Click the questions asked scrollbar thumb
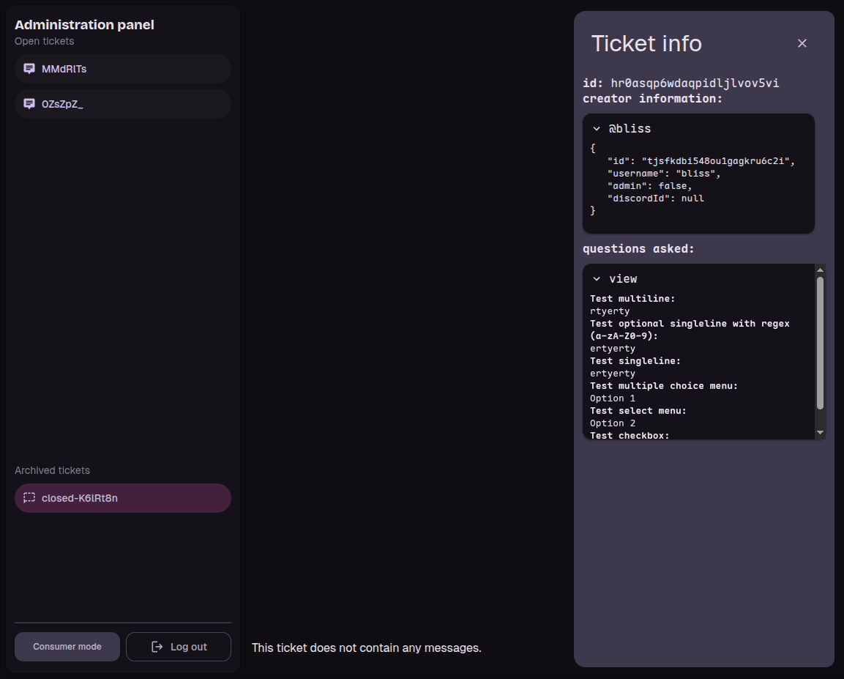Screen dimensions: 844x679 pyautogui.click(x=820, y=343)
